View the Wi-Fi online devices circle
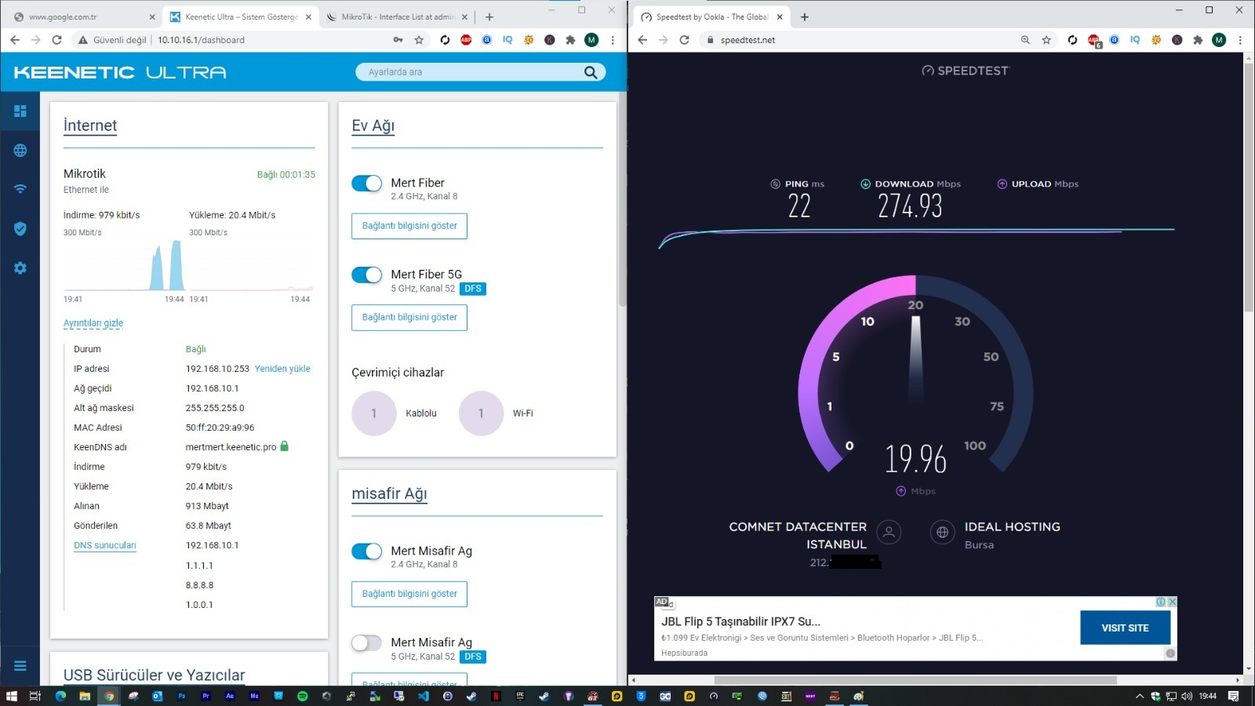 [x=481, y=413]
